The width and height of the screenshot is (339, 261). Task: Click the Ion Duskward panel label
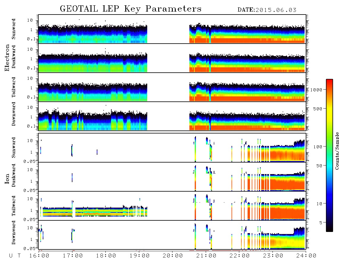click(14, 176)
